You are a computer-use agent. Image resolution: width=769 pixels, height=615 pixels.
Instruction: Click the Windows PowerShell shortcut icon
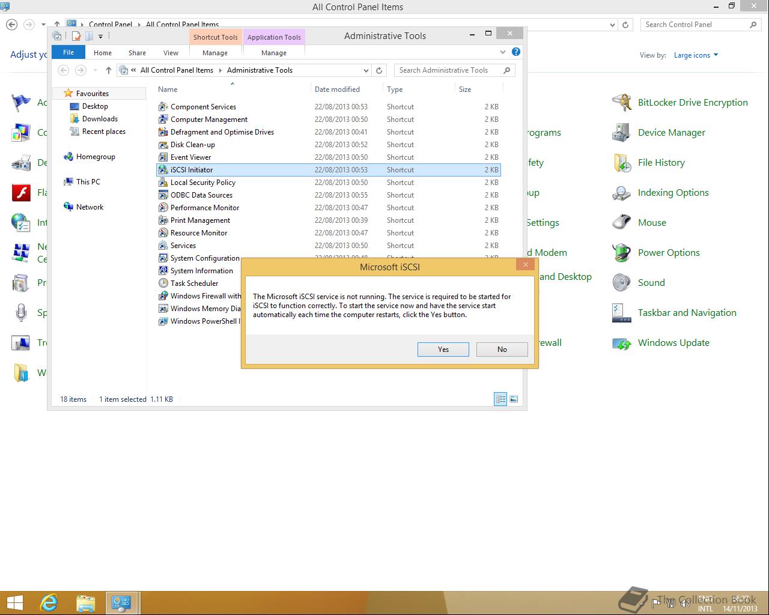pyautogui.click(x=163, y=321)
